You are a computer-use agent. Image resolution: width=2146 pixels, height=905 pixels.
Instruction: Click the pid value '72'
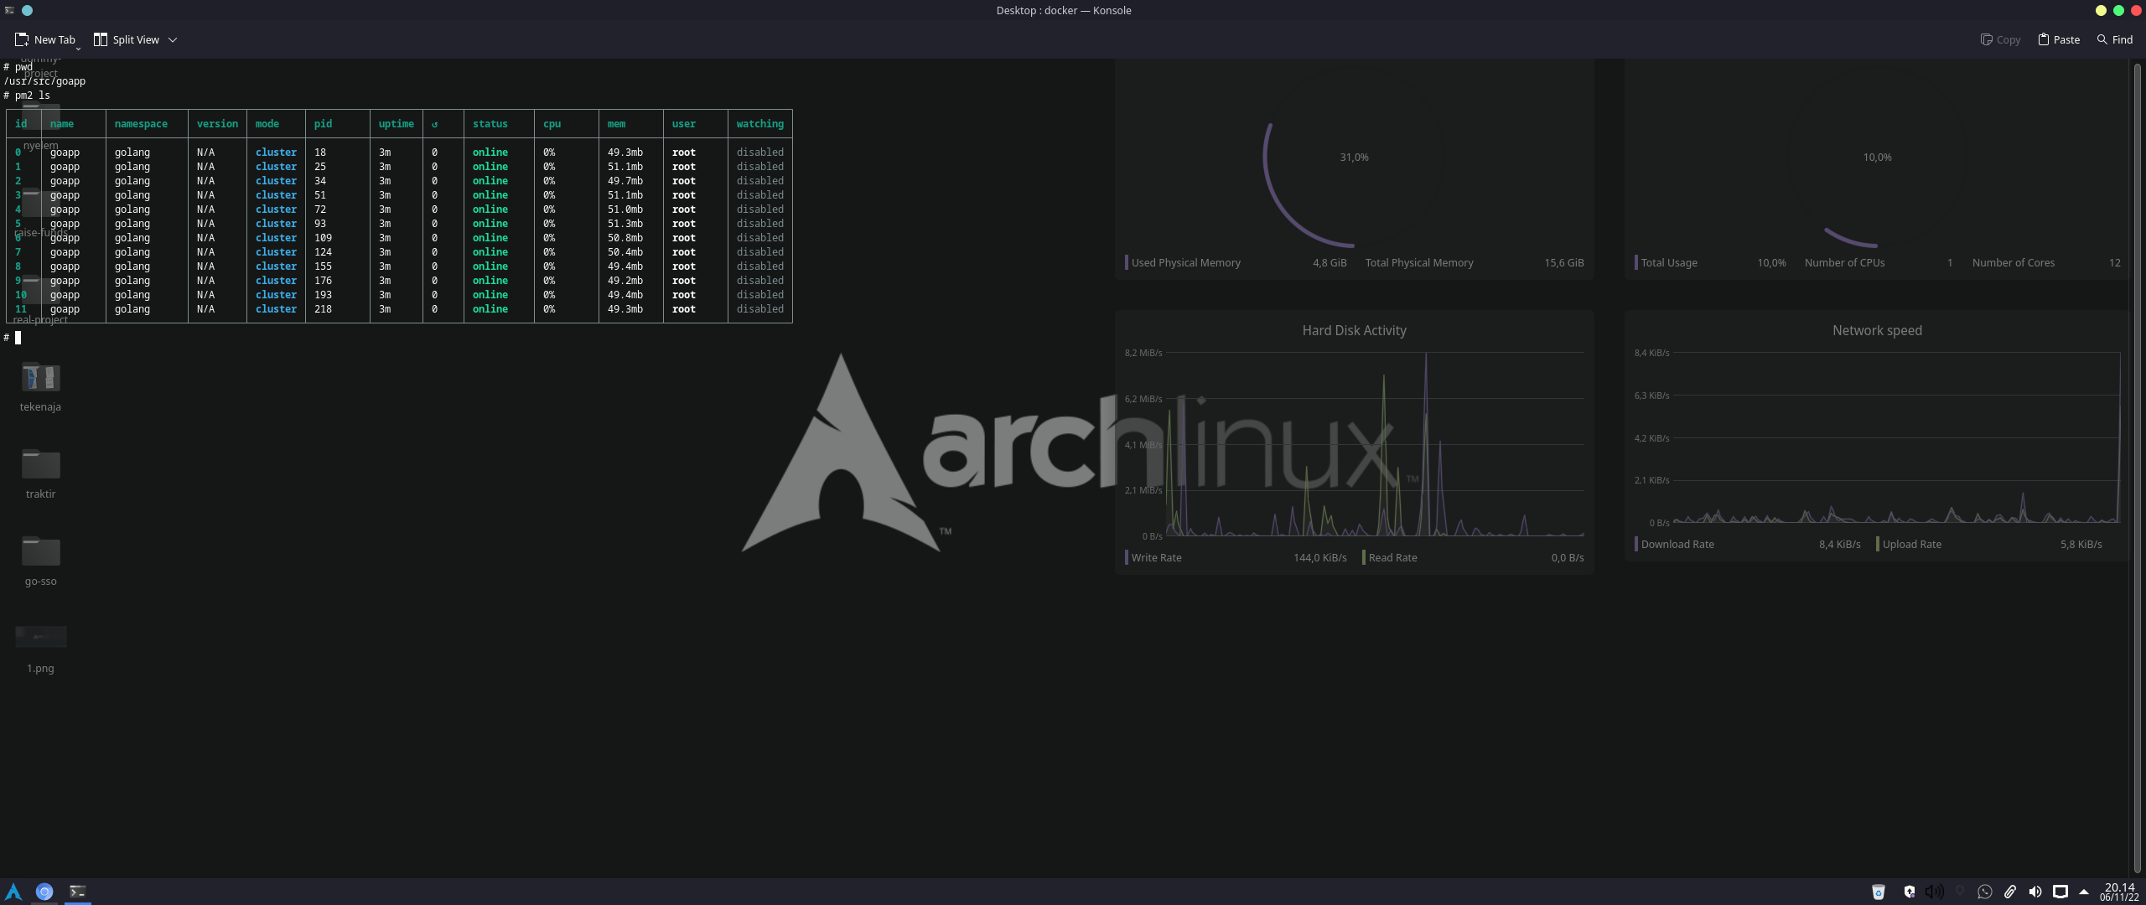click(x=320, y=209)
